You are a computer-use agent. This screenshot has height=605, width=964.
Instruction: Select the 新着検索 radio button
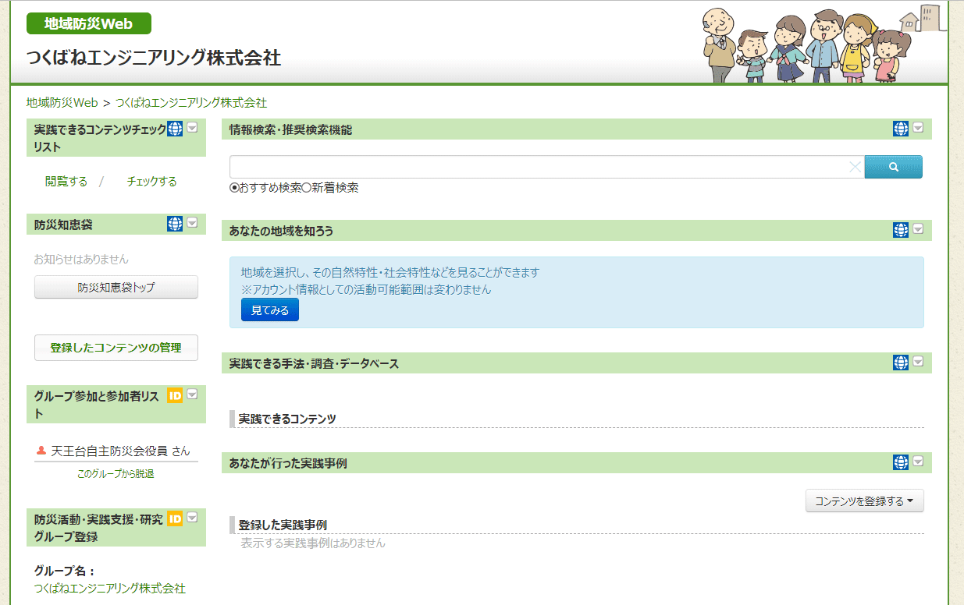[x=307, y=188]
